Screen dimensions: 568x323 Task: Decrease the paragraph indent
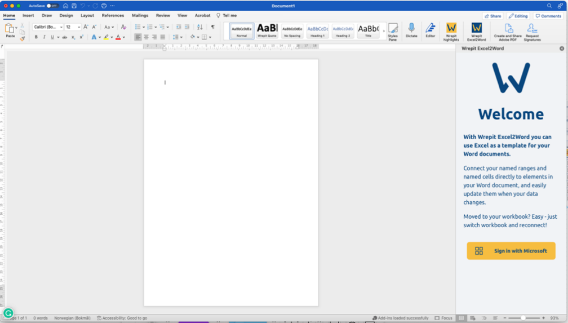(x=179, y=27)
